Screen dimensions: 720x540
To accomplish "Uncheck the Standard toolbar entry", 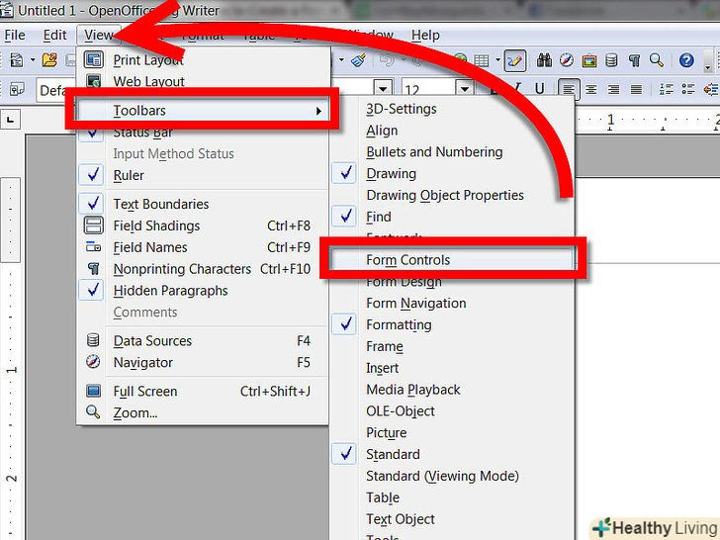I will point(452,454).
